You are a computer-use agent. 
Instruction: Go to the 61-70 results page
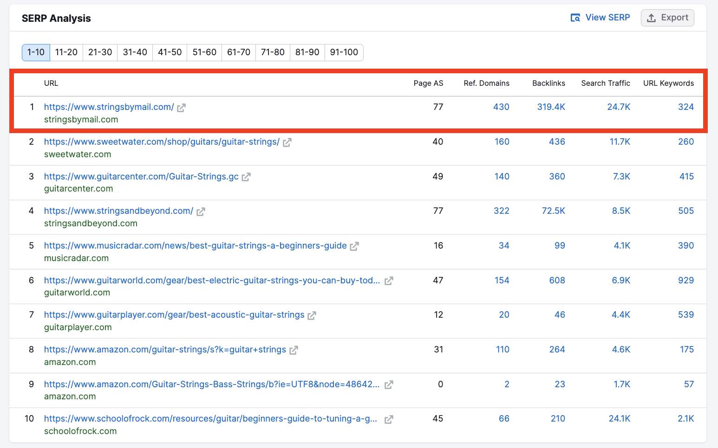pyautogui.click(x=239, y=52)
